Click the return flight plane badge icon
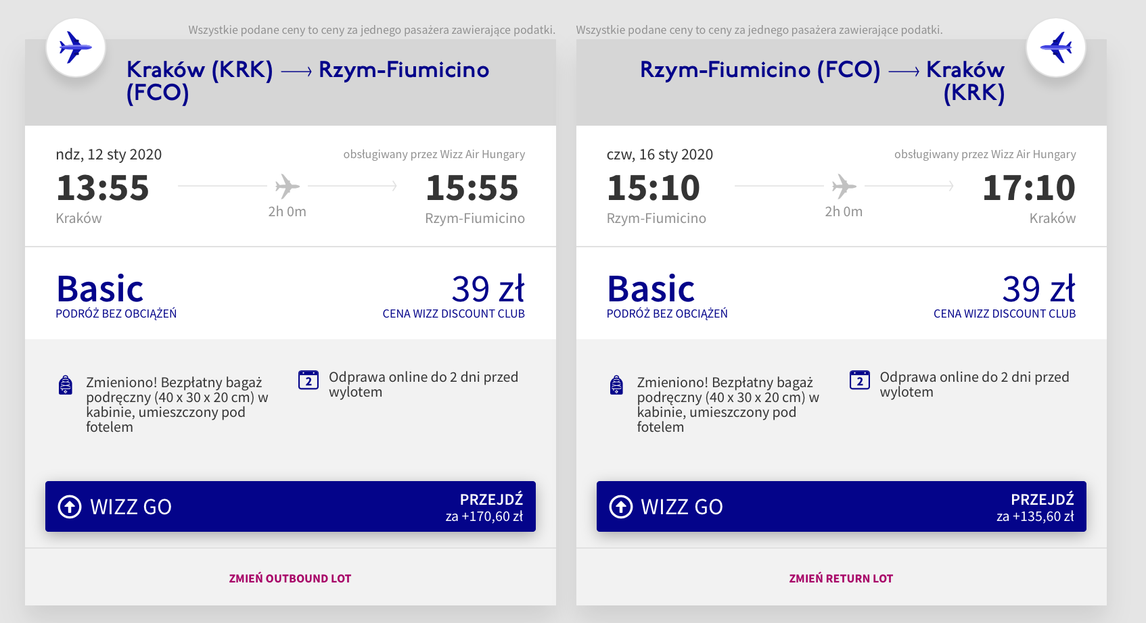 [1056, 48]
